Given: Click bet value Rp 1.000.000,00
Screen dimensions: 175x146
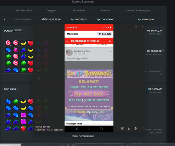Looking at the screenshot, I should tap(105, 20).
